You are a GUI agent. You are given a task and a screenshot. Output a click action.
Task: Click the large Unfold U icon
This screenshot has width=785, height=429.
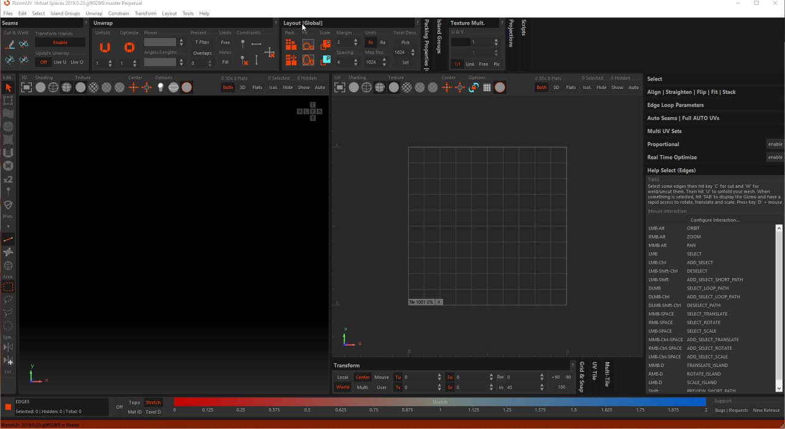tap(105, 47)
